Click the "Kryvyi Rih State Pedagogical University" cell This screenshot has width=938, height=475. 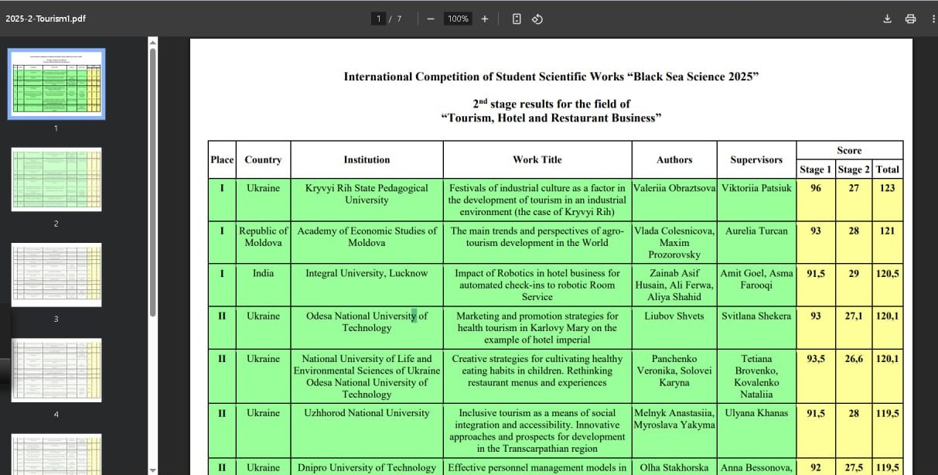tap(367, 193)
